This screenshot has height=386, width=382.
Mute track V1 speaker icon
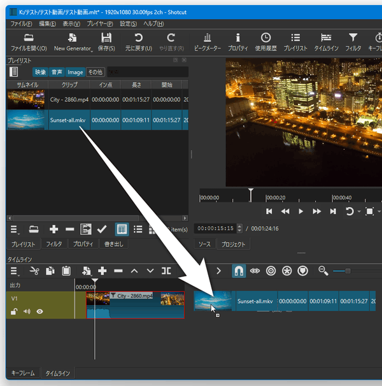[27, 311]
